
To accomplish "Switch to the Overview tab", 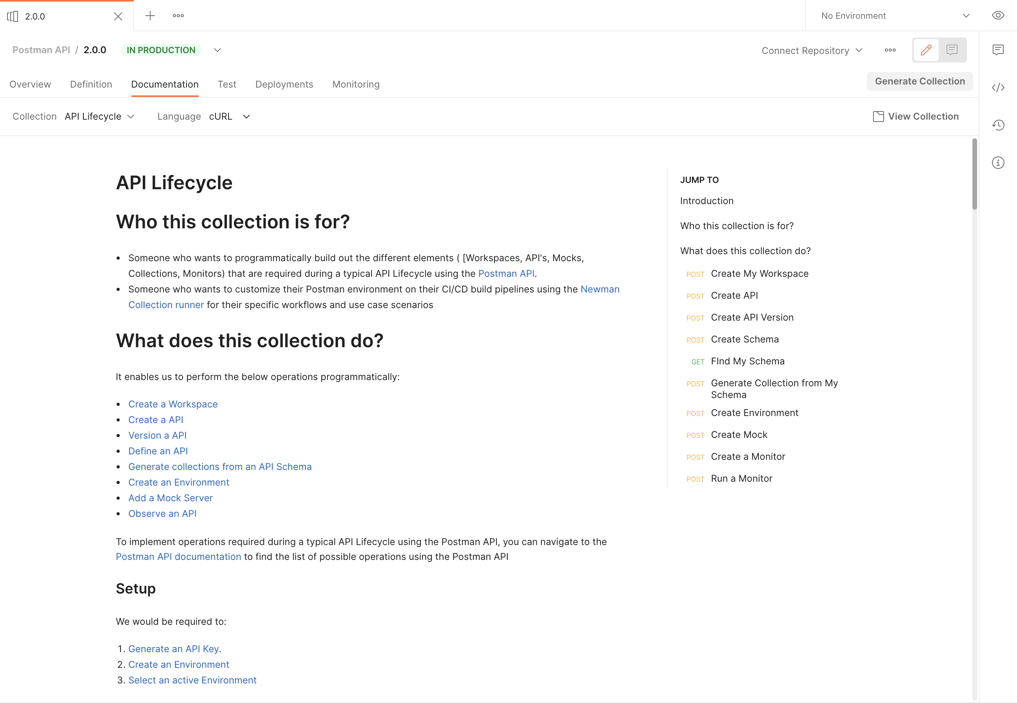I will pyautogui.click(x=30, y=84).
